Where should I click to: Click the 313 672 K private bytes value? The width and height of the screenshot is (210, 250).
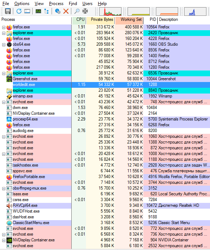click(x=105, y=27)
